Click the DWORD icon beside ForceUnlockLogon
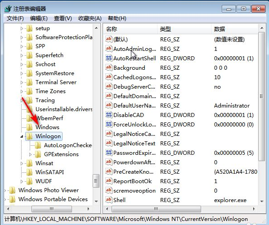 pos(109,124)
